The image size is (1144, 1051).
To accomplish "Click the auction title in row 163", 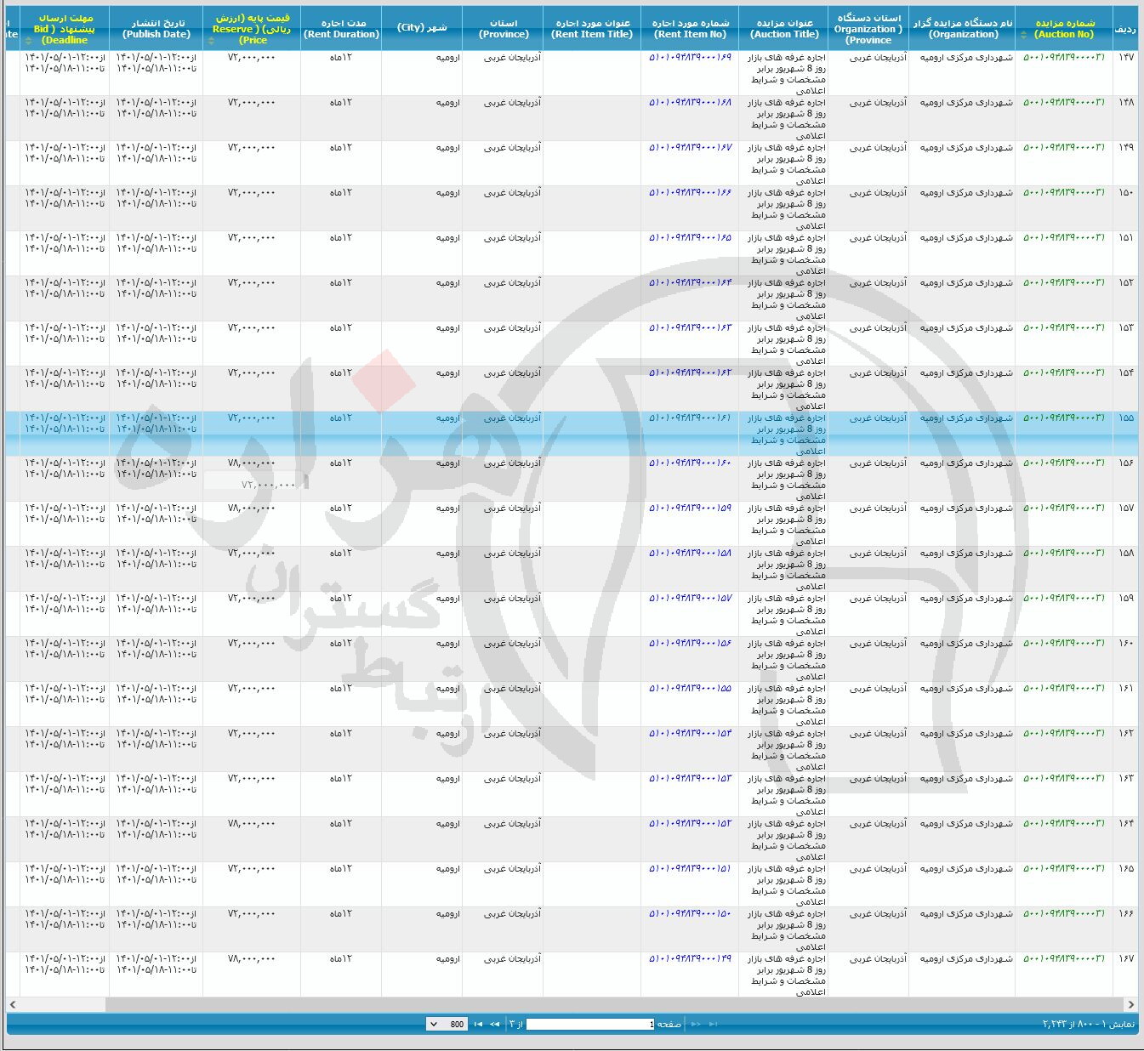I will tap(787, 794).
